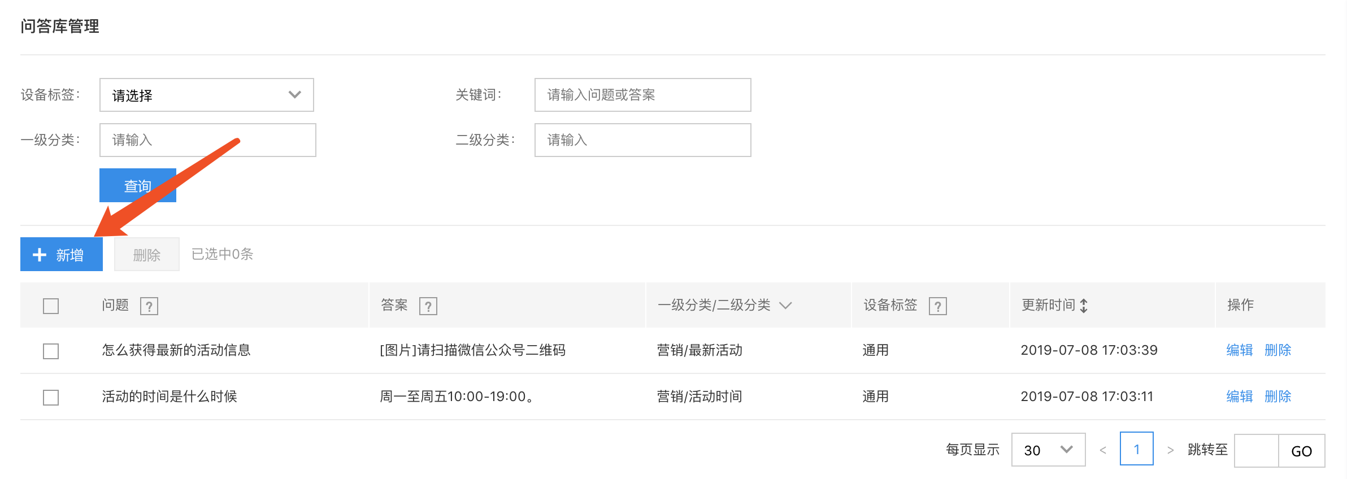The height and width of the screenshot is (479, 1347).
Task: Click the 关键词 input field
Action: 643,95
